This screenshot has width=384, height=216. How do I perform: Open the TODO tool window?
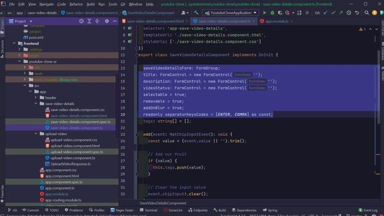click(52, 210)
